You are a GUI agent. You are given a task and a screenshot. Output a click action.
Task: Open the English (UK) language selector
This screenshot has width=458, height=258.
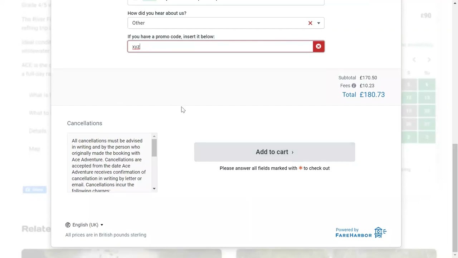(x=84, y=225)
